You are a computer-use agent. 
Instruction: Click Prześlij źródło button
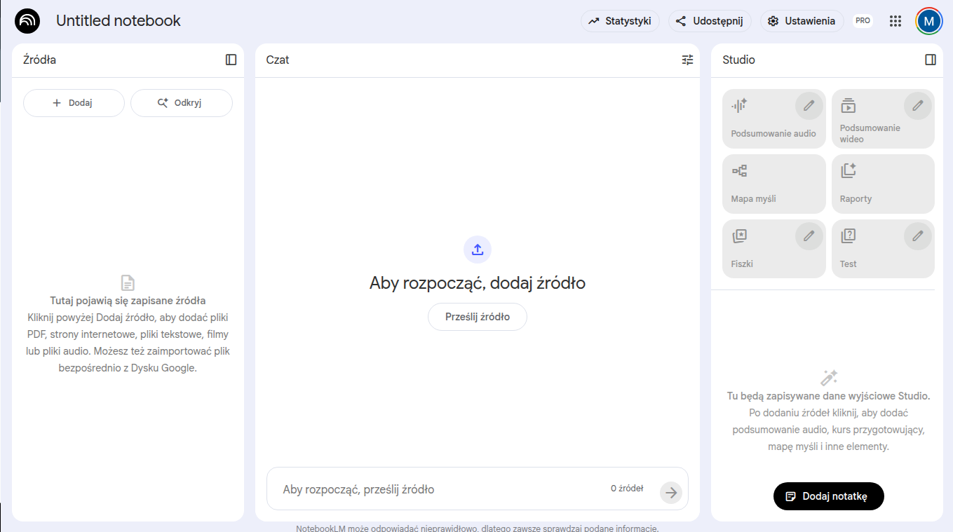(478, 317)
